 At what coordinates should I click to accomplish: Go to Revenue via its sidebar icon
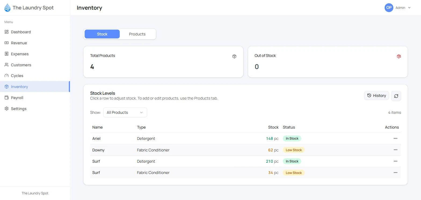pos(6,43)
